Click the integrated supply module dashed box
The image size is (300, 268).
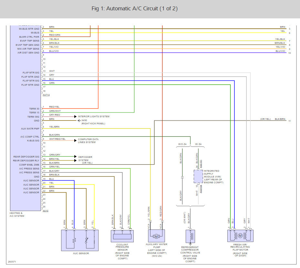pos(198,177)
